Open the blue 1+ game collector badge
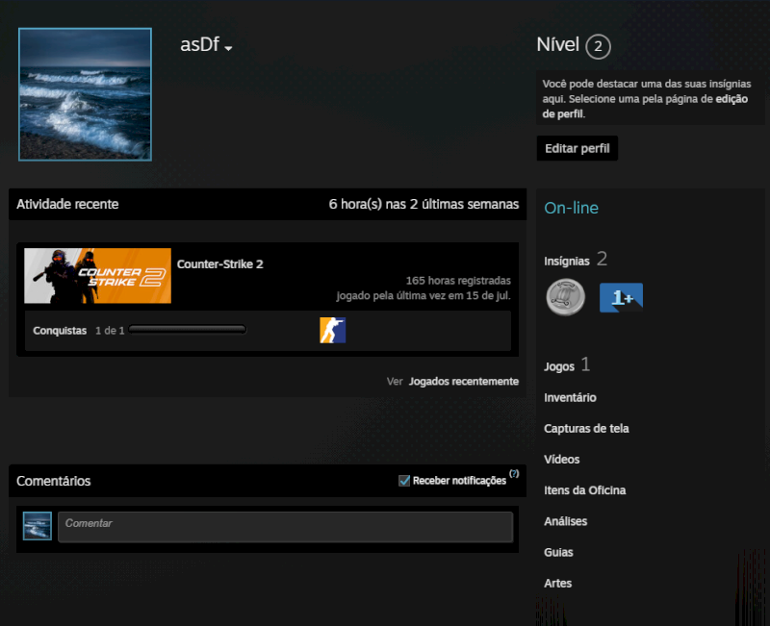770x626 pixels. tap(621, 298)
